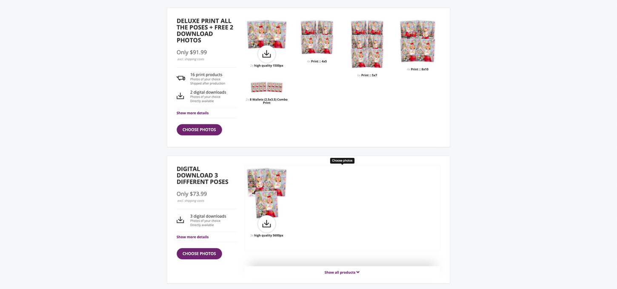
Task: Show more details for Deluxe Print package
Action: 192,113
